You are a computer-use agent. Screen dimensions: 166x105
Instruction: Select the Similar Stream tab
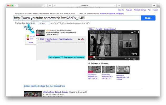click(x=109, y=29)
